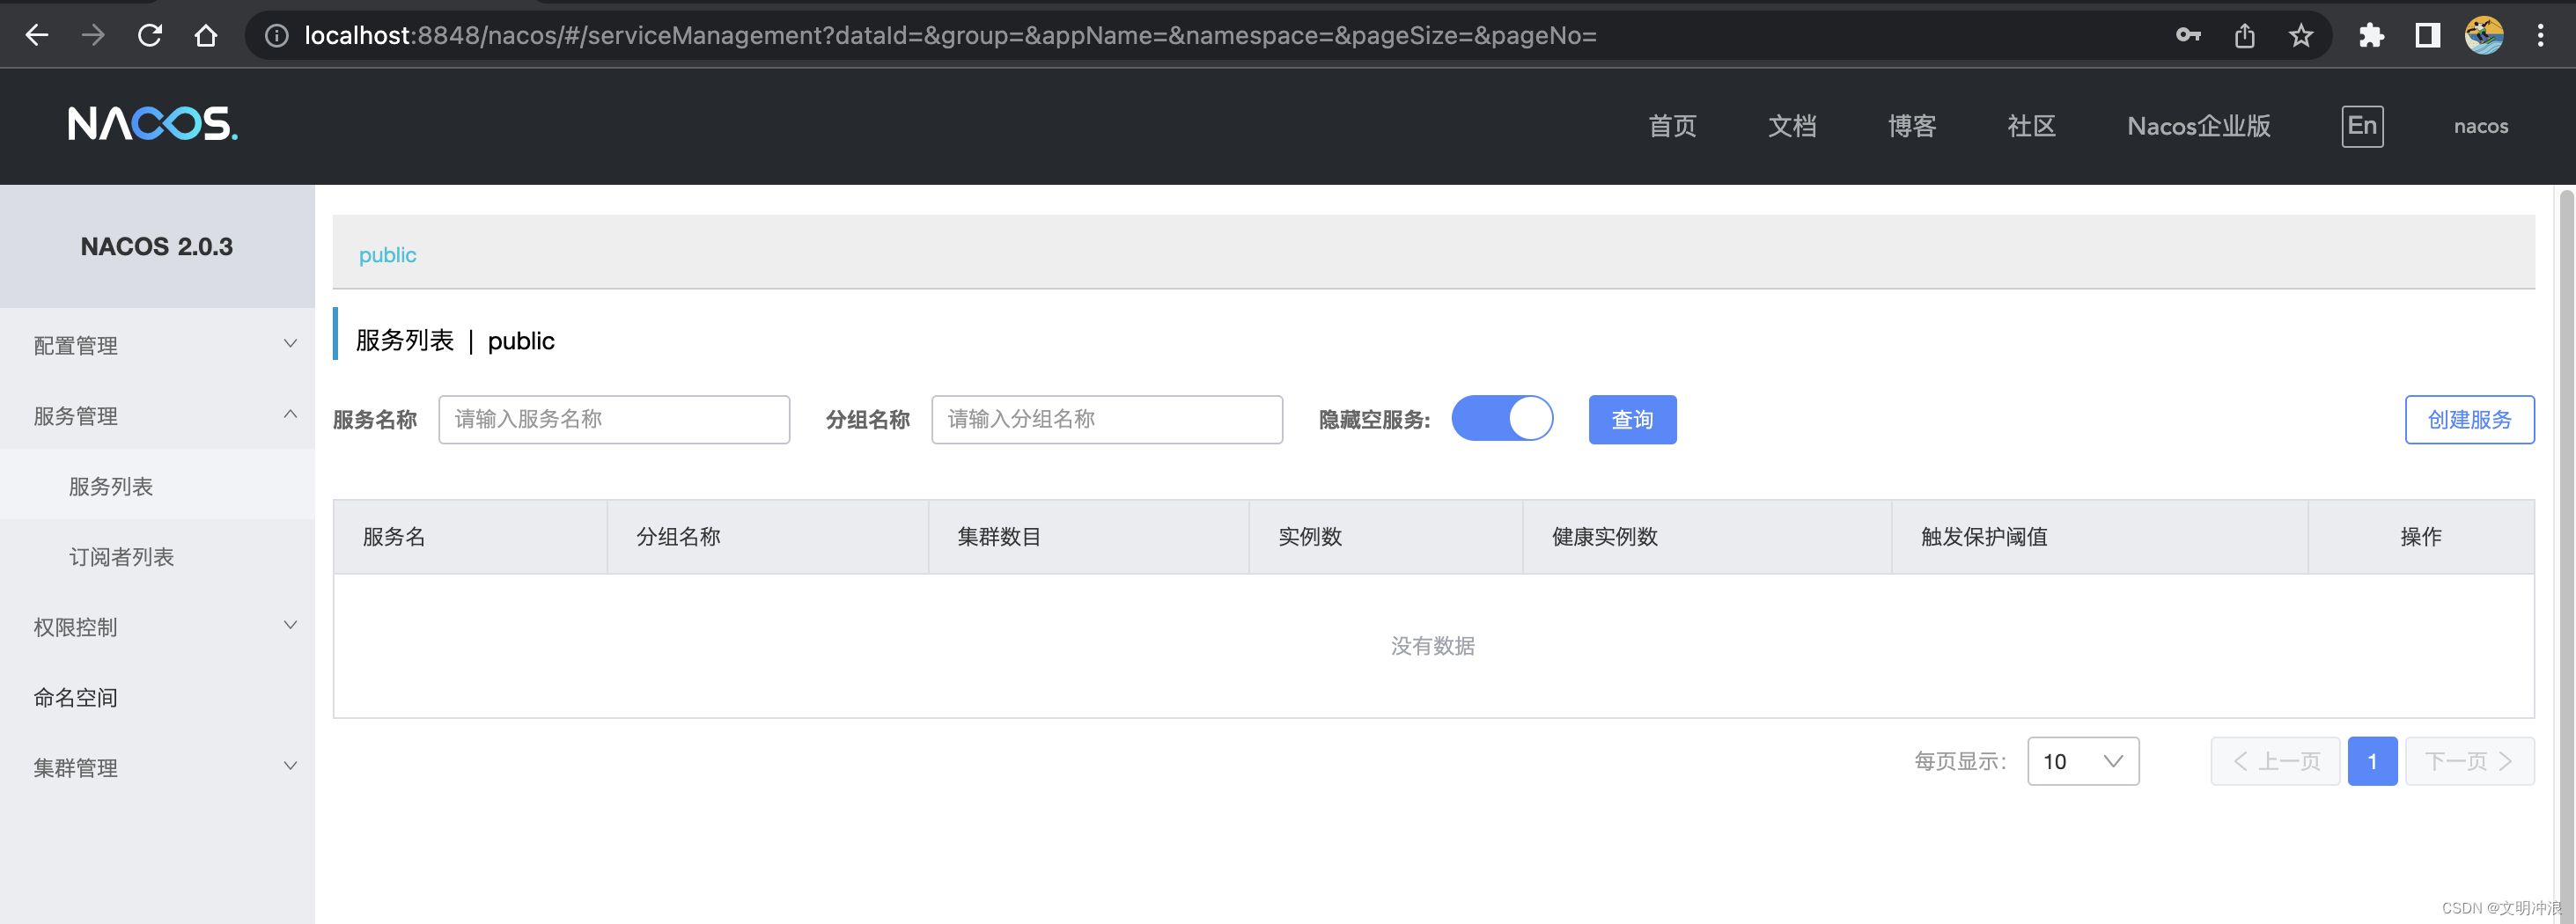Screen dimensions: 2576x924
Task: Select the public namespace tab
Action: [387, 254]
